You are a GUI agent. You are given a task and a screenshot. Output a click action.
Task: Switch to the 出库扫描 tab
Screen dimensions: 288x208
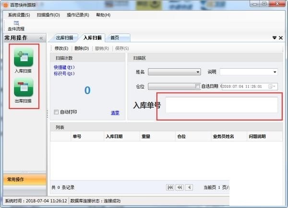tap(64, 38)
